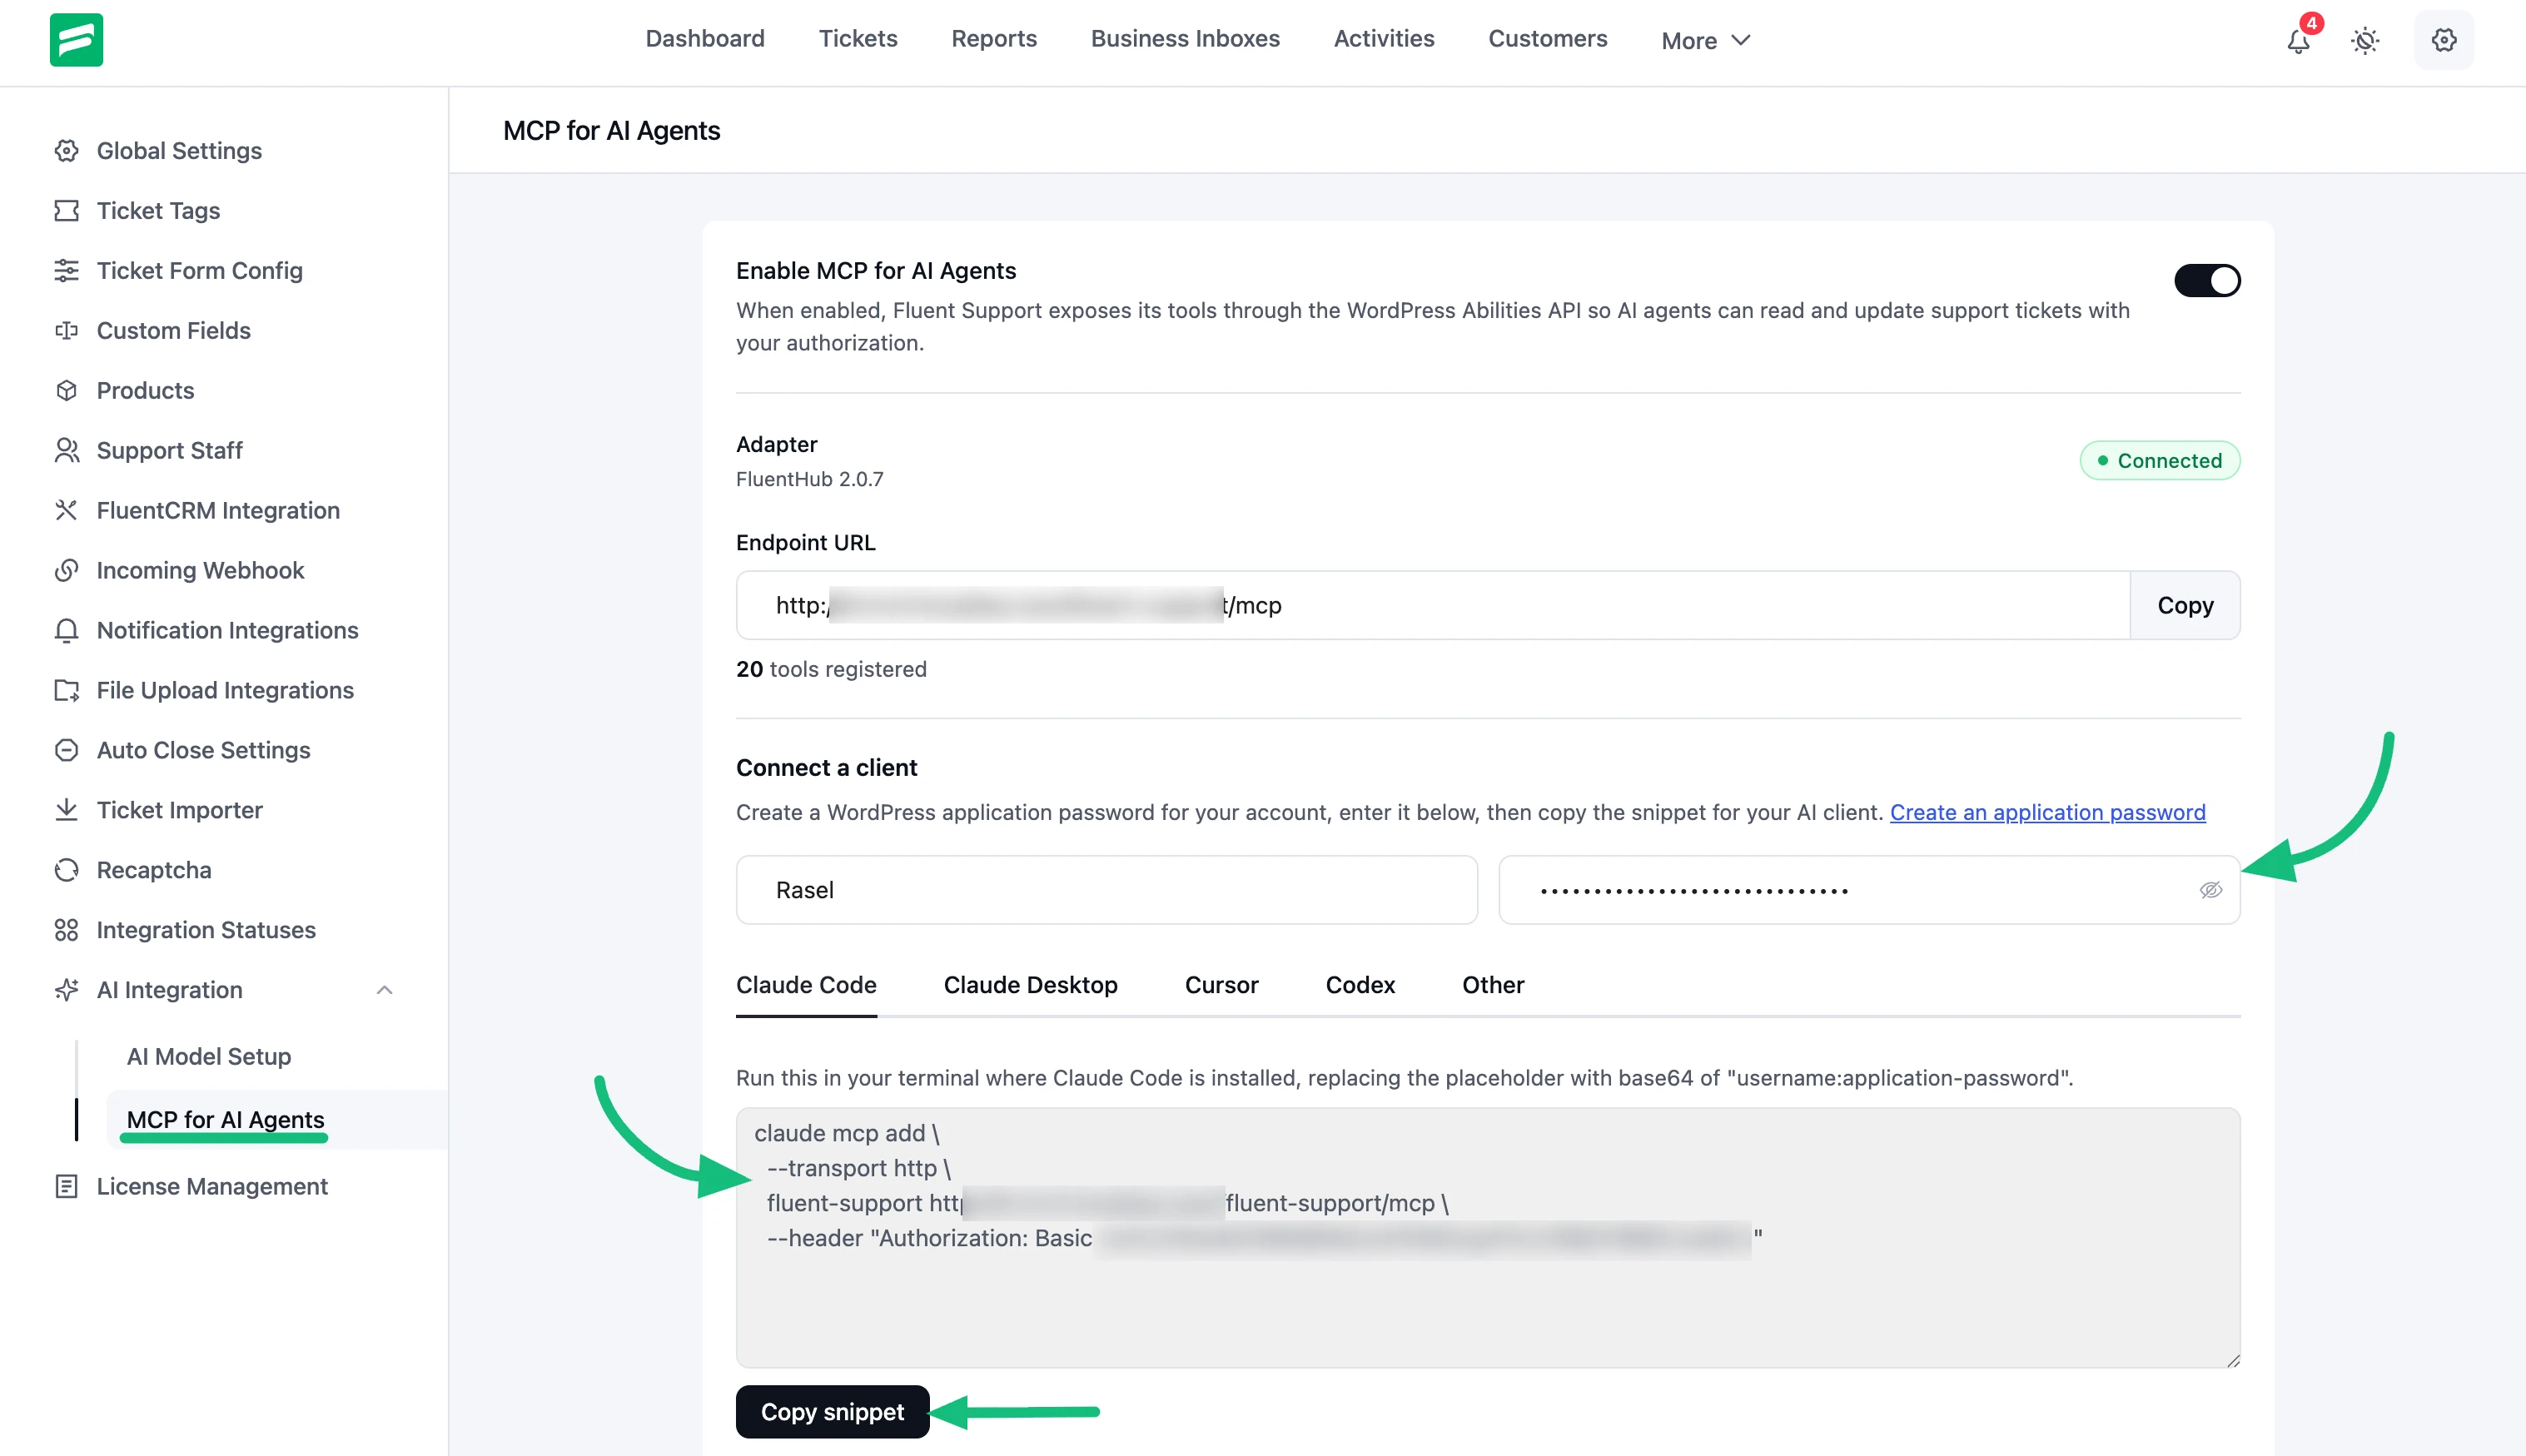Open the Customers page
The width and height of the screenshot is (2526, 1456).
click(x=1547, y=38)
